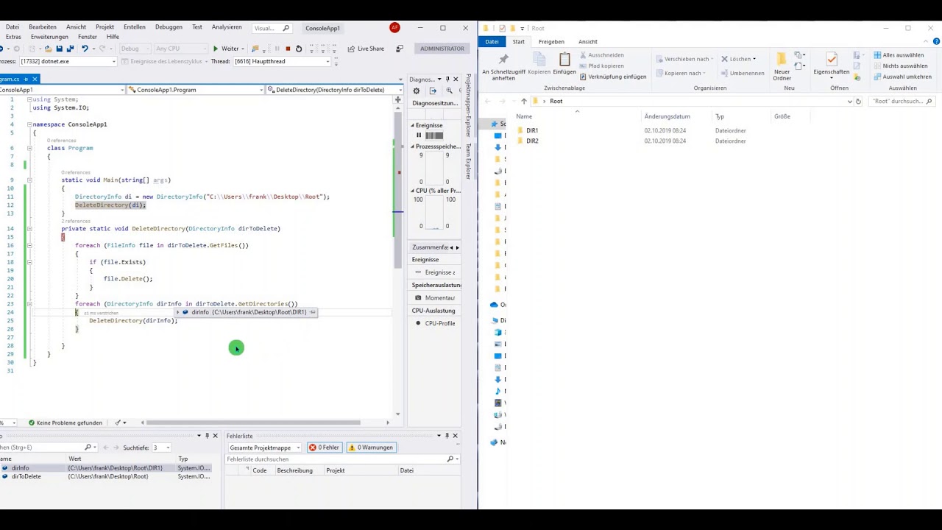Image resolution: width=942 pixels, height=530 pixels.
Task: Collapse the CPU graph section
Action: tap(413, 191)
